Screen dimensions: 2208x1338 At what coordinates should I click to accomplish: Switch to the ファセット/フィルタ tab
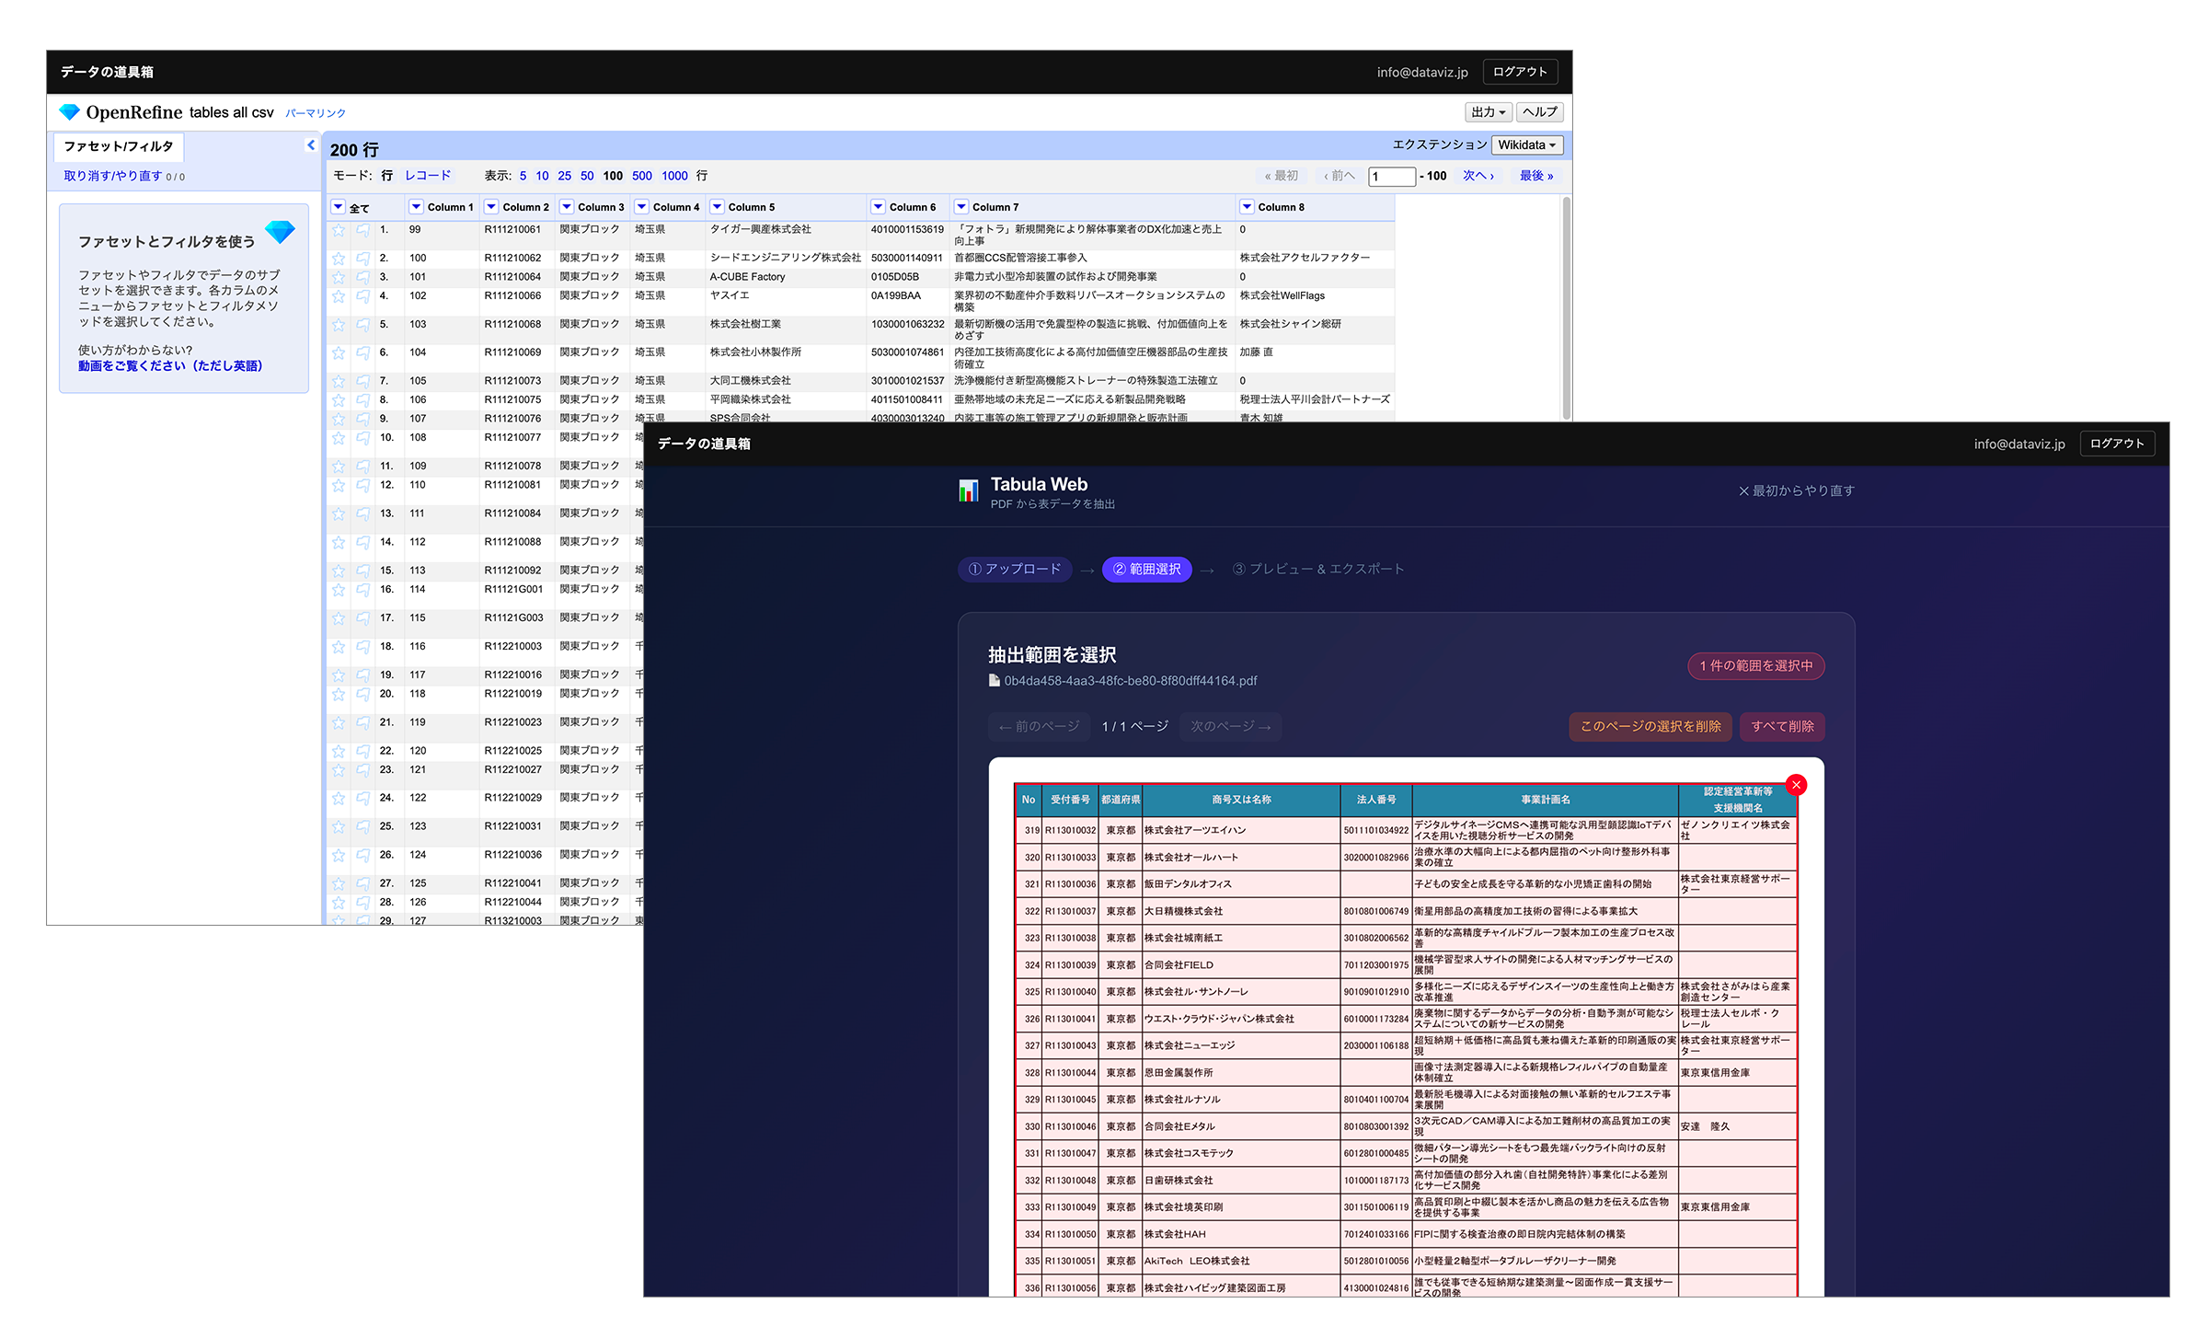coord(119,146)
